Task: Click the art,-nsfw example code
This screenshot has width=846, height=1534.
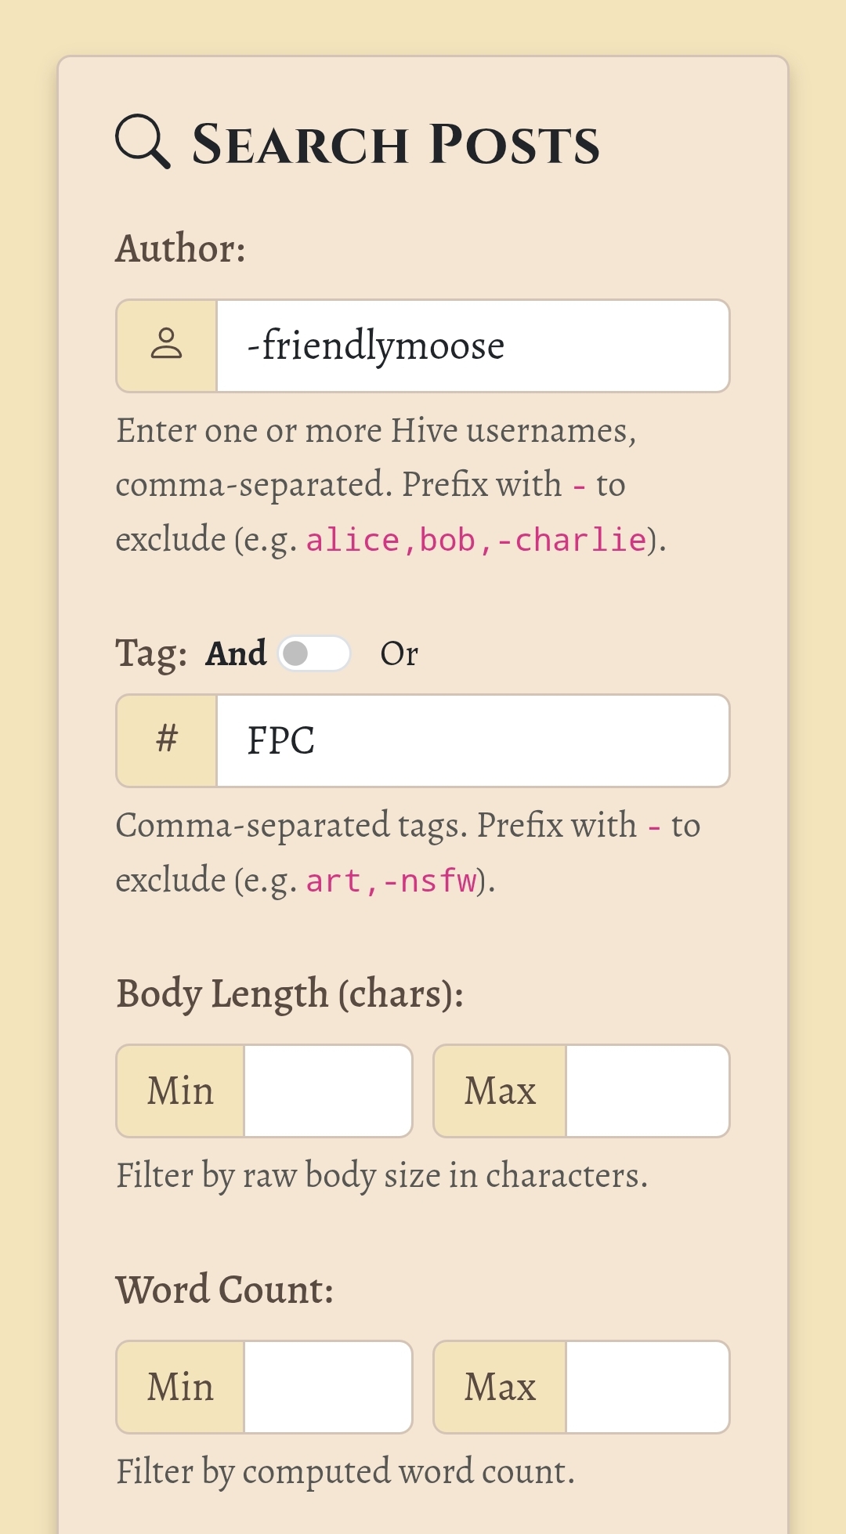Action: [x=392, y=881]
